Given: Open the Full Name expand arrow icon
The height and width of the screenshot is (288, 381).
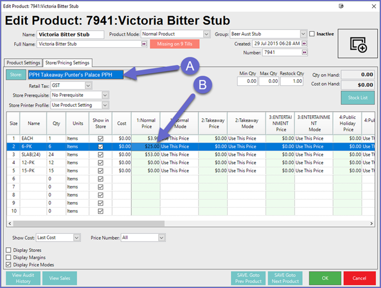Looking at the screenshot, I should click(144, 44).
